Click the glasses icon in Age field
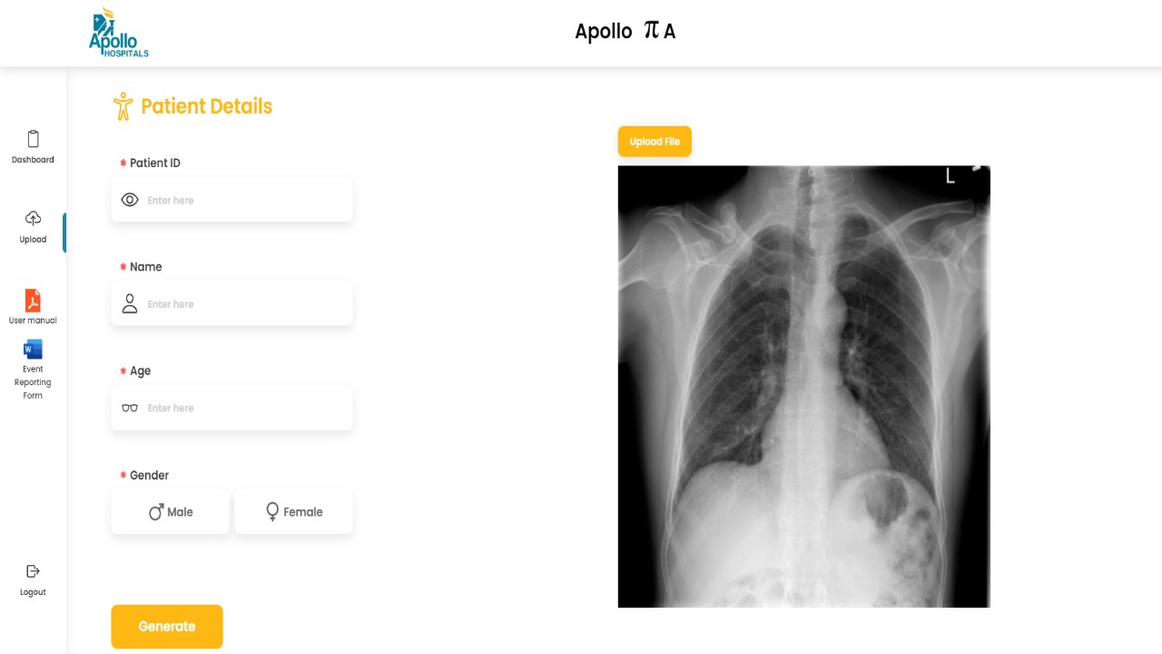This screenshot has width=1162, height=654. click(x=130, y=408)
